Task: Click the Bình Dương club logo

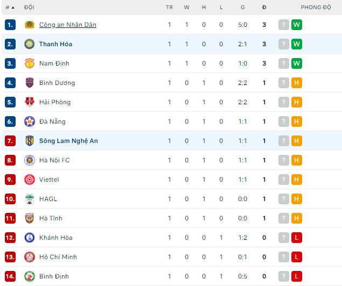Action: [x=30, y=83]
